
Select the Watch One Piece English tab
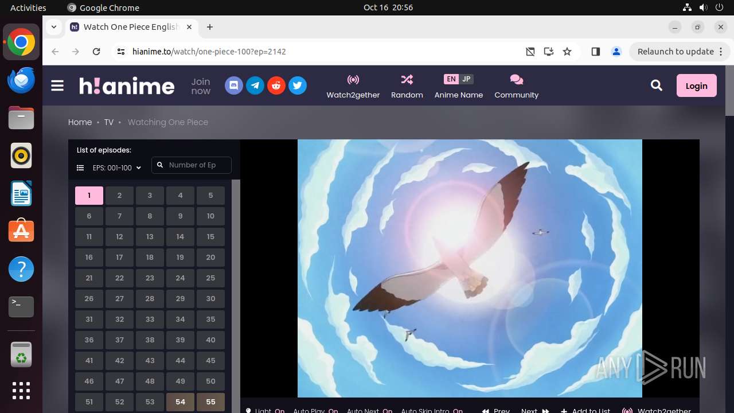(x=132, y=27)
